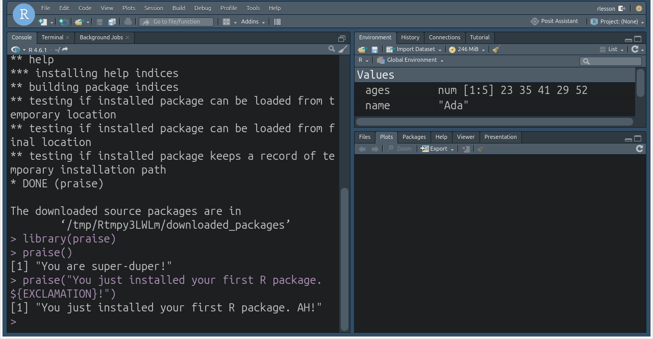
Task: Select the name variable row
Action: pyautogui.click(x=495, y=106)
